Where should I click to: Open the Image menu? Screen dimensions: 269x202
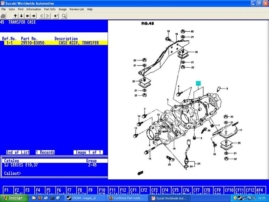click(63, 9)
